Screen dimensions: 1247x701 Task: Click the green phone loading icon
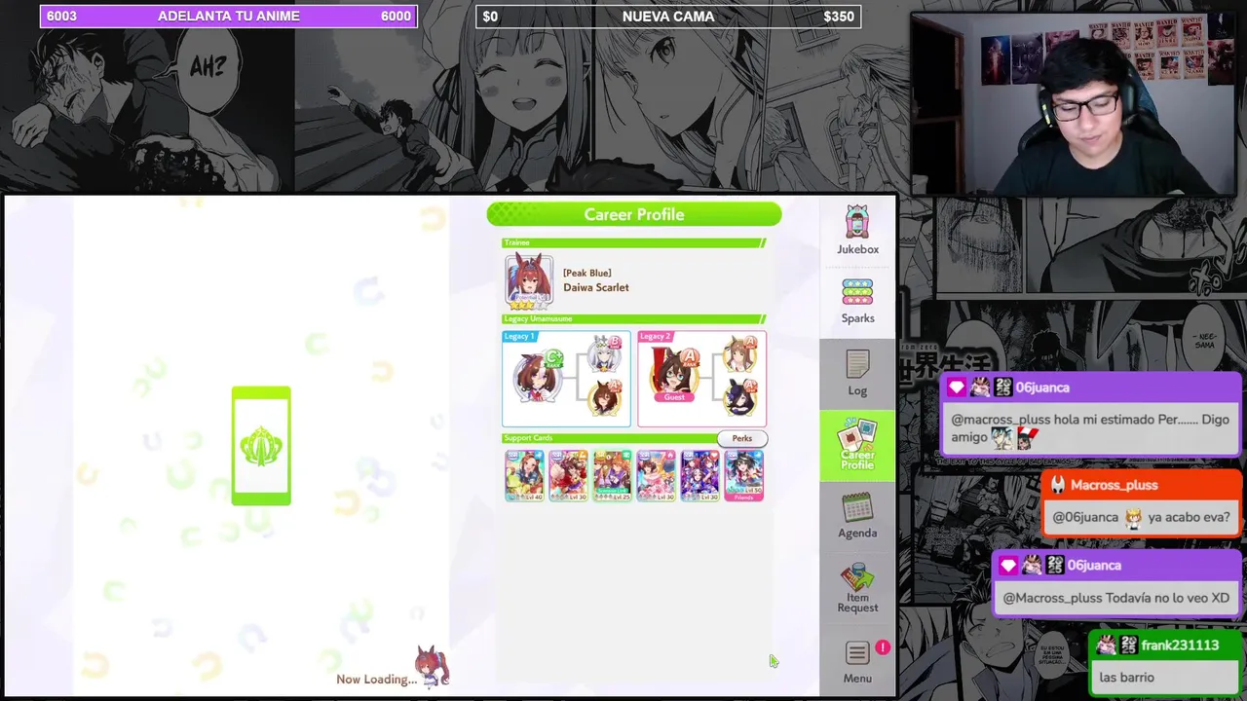[261, 446]
